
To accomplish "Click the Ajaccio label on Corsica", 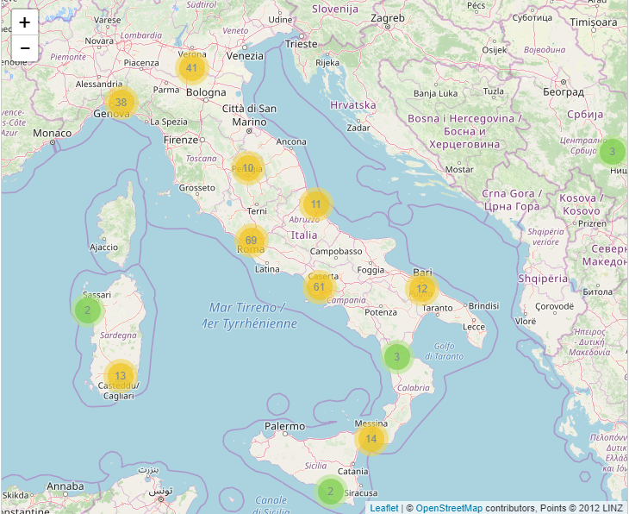I will 104,248.
